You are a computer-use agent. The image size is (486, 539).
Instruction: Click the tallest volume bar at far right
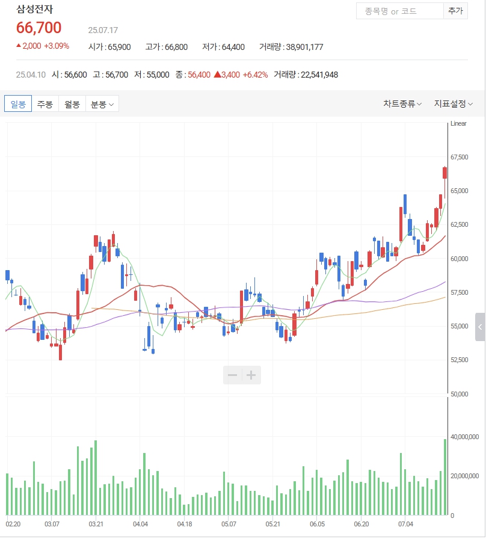coord(446,477)
